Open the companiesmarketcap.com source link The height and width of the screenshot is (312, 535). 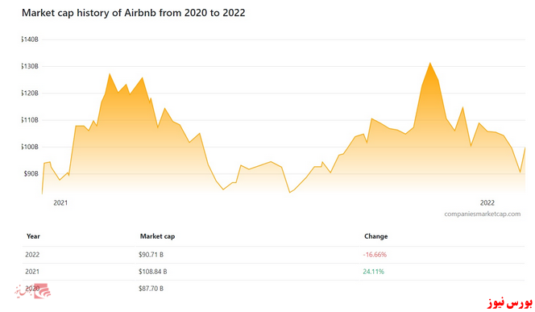[x=482, y=214]
